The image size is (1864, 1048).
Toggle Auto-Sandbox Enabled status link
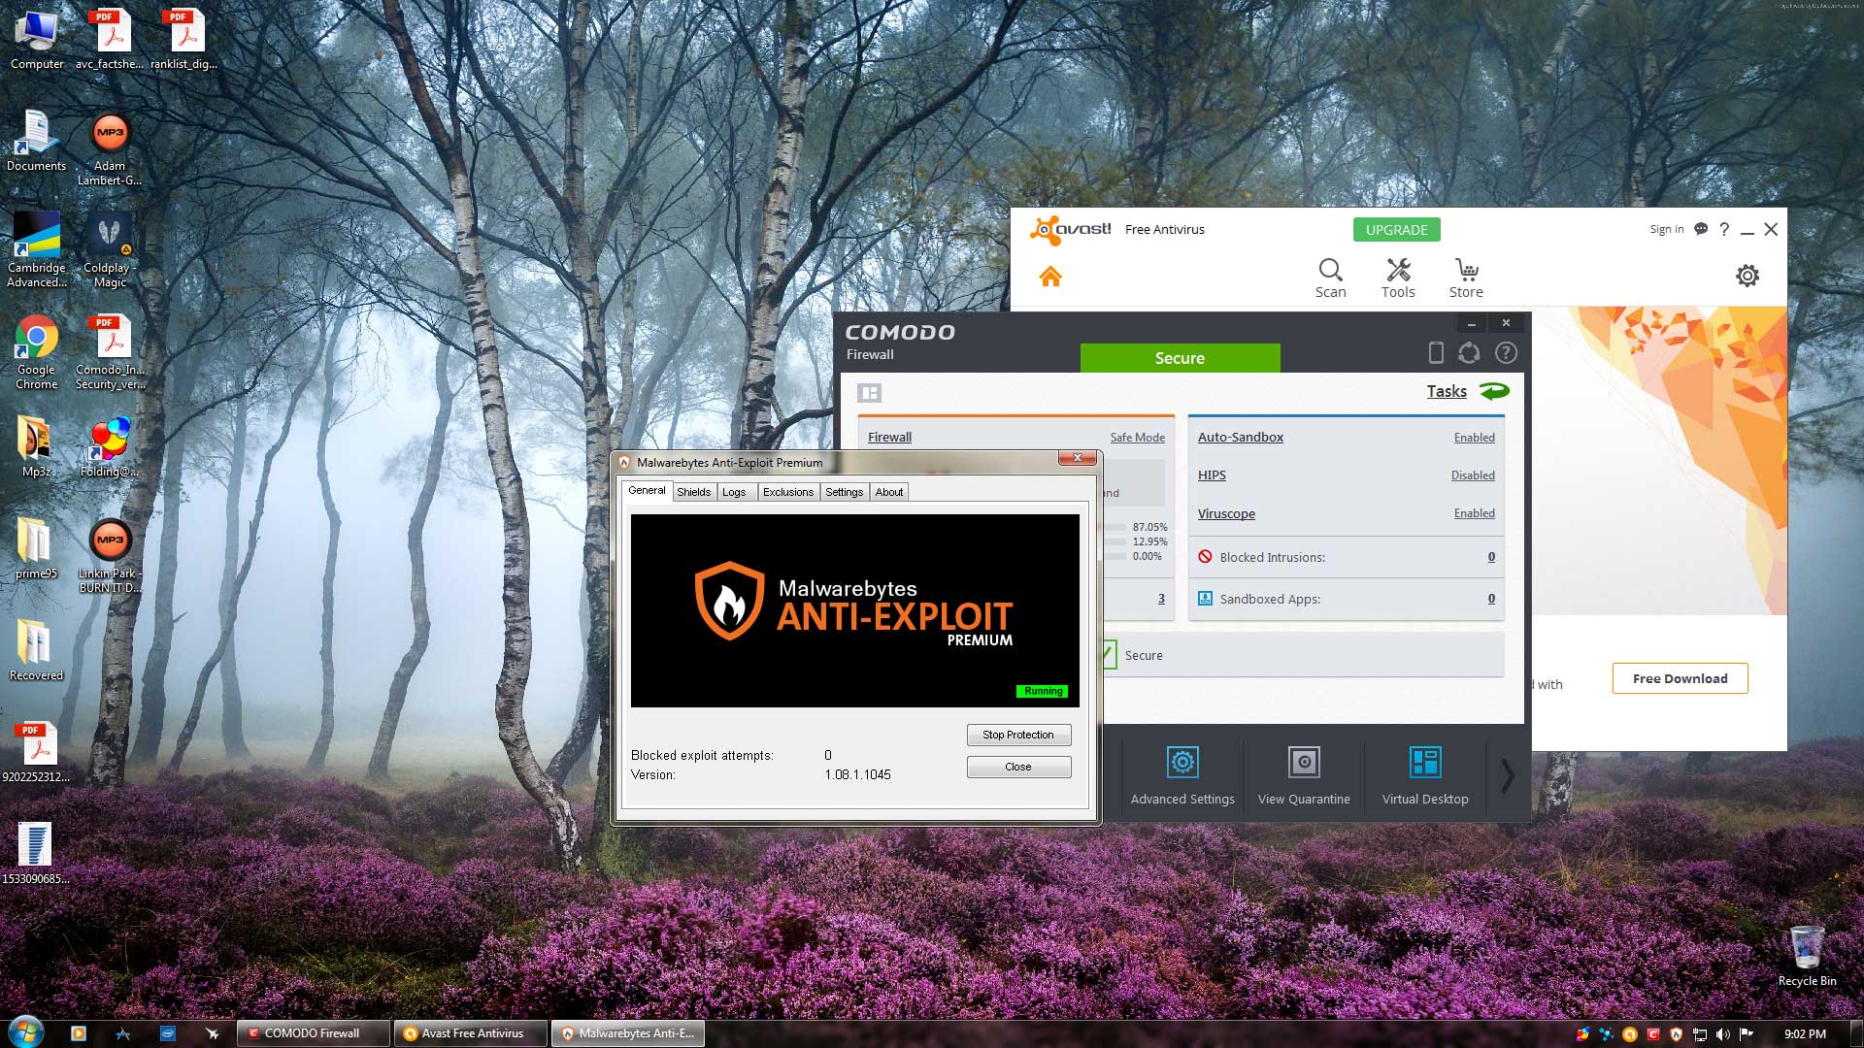1473,438
